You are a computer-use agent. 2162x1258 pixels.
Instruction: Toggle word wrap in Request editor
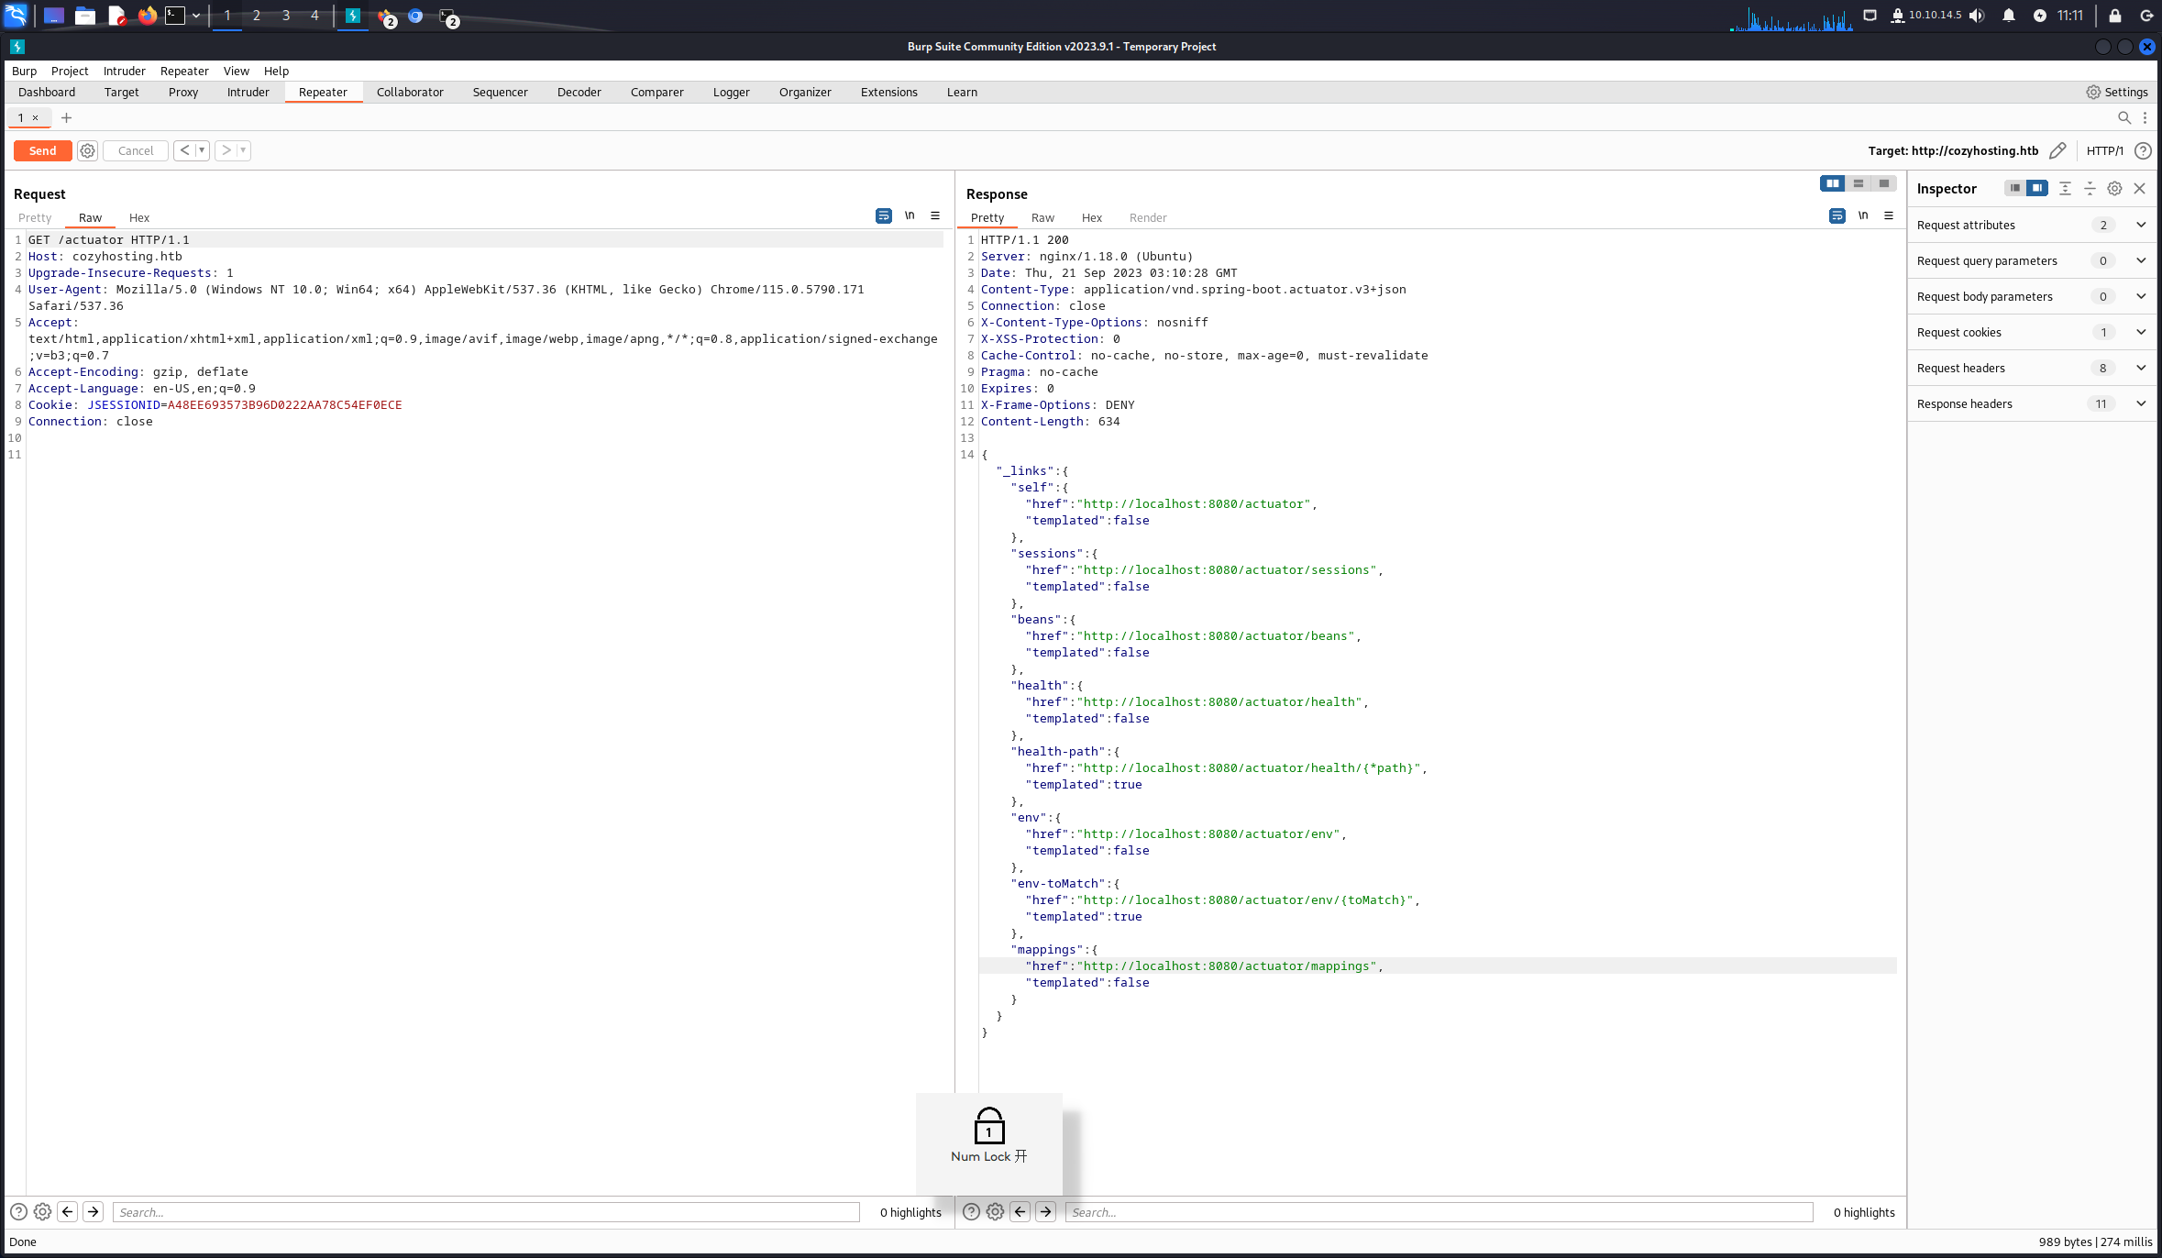pyautogui.click(x=884, y=215)
